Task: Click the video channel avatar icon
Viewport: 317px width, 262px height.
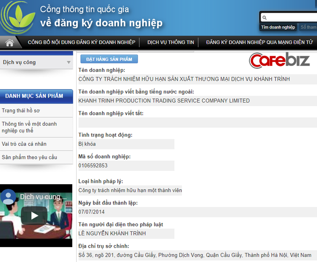Action: [8, 197]
